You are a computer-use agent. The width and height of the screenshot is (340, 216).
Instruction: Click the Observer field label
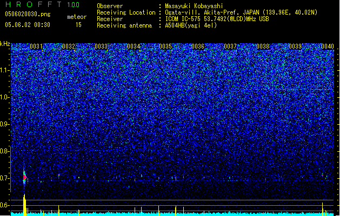[x=110, y=6]
